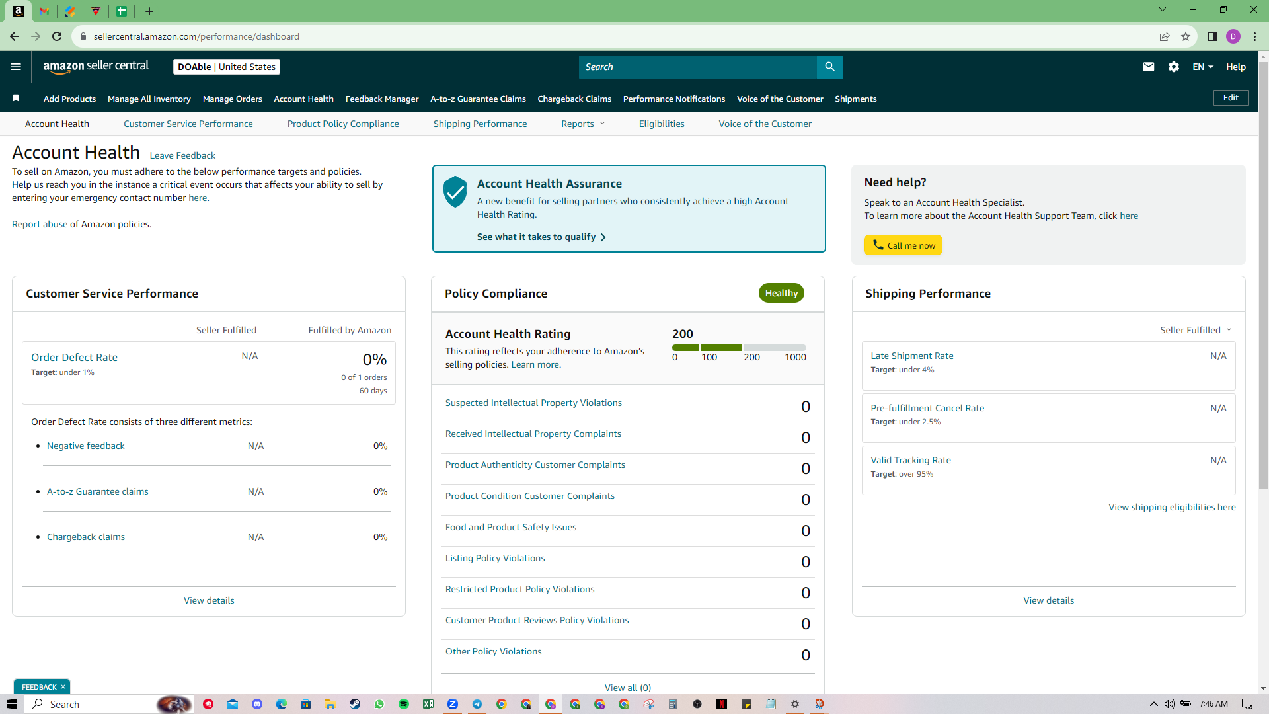
Task: Click the Edit button in nav bar
Action: coord(1231,98)
